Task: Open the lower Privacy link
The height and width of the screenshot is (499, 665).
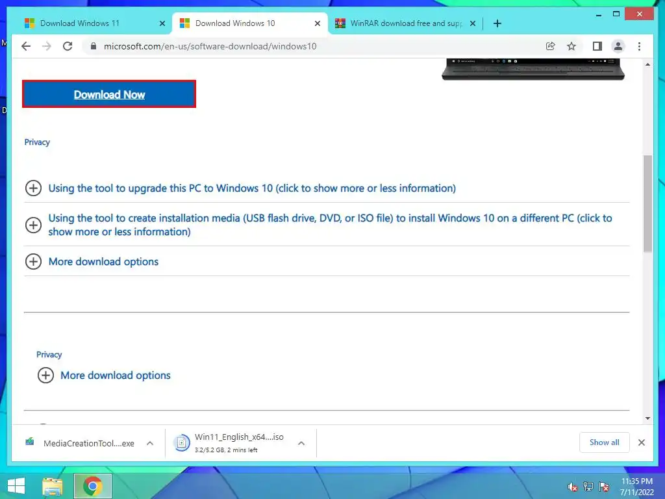Action: pyautogui.click(x=49, y=354)
